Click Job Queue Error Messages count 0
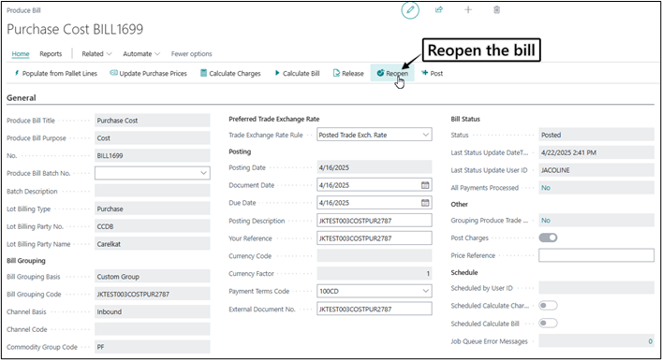 click(x=650, y=341)
